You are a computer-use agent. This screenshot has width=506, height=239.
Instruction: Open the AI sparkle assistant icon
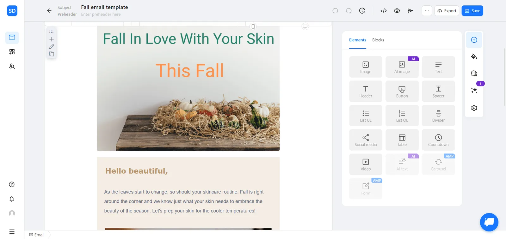(474, 90)
